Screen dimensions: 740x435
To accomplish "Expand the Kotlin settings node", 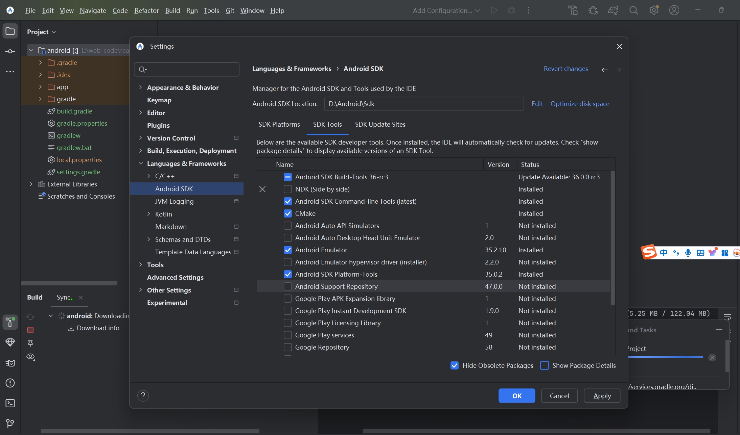I will coord(149,214).
